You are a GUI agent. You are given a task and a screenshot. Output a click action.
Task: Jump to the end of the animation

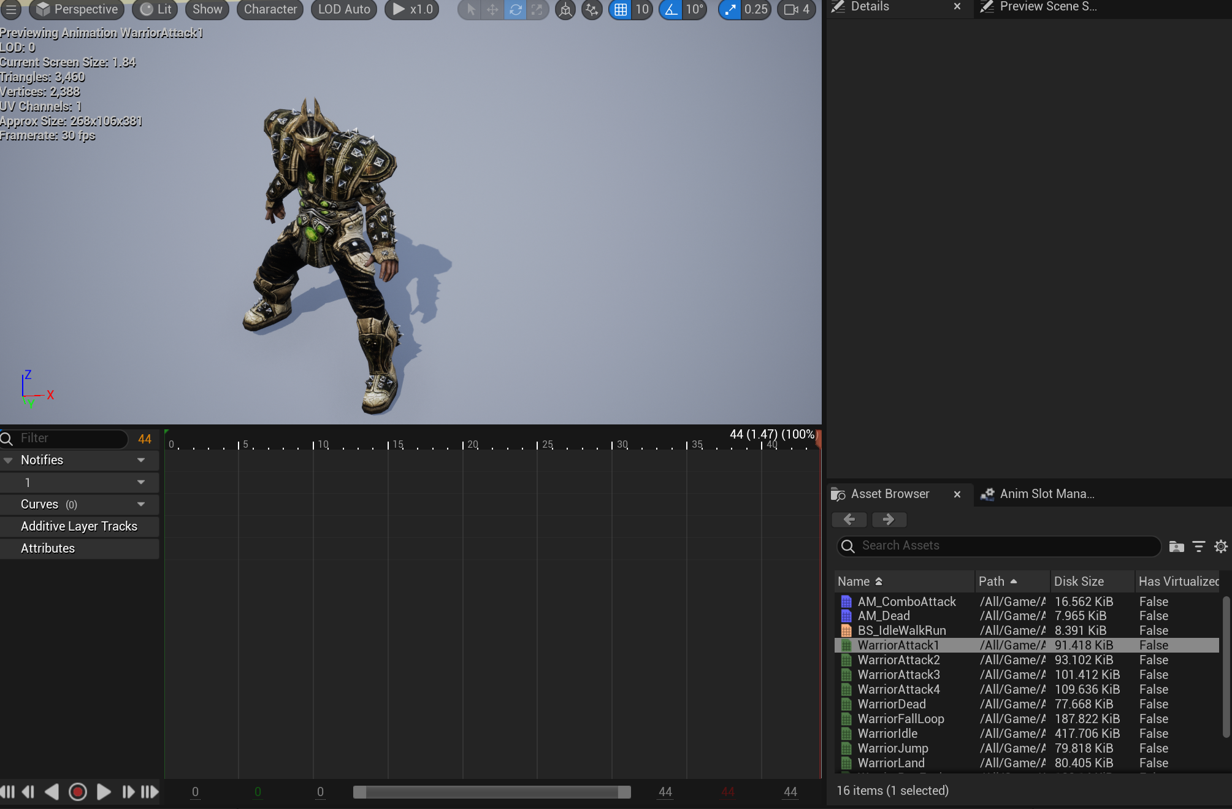point(150,792)
